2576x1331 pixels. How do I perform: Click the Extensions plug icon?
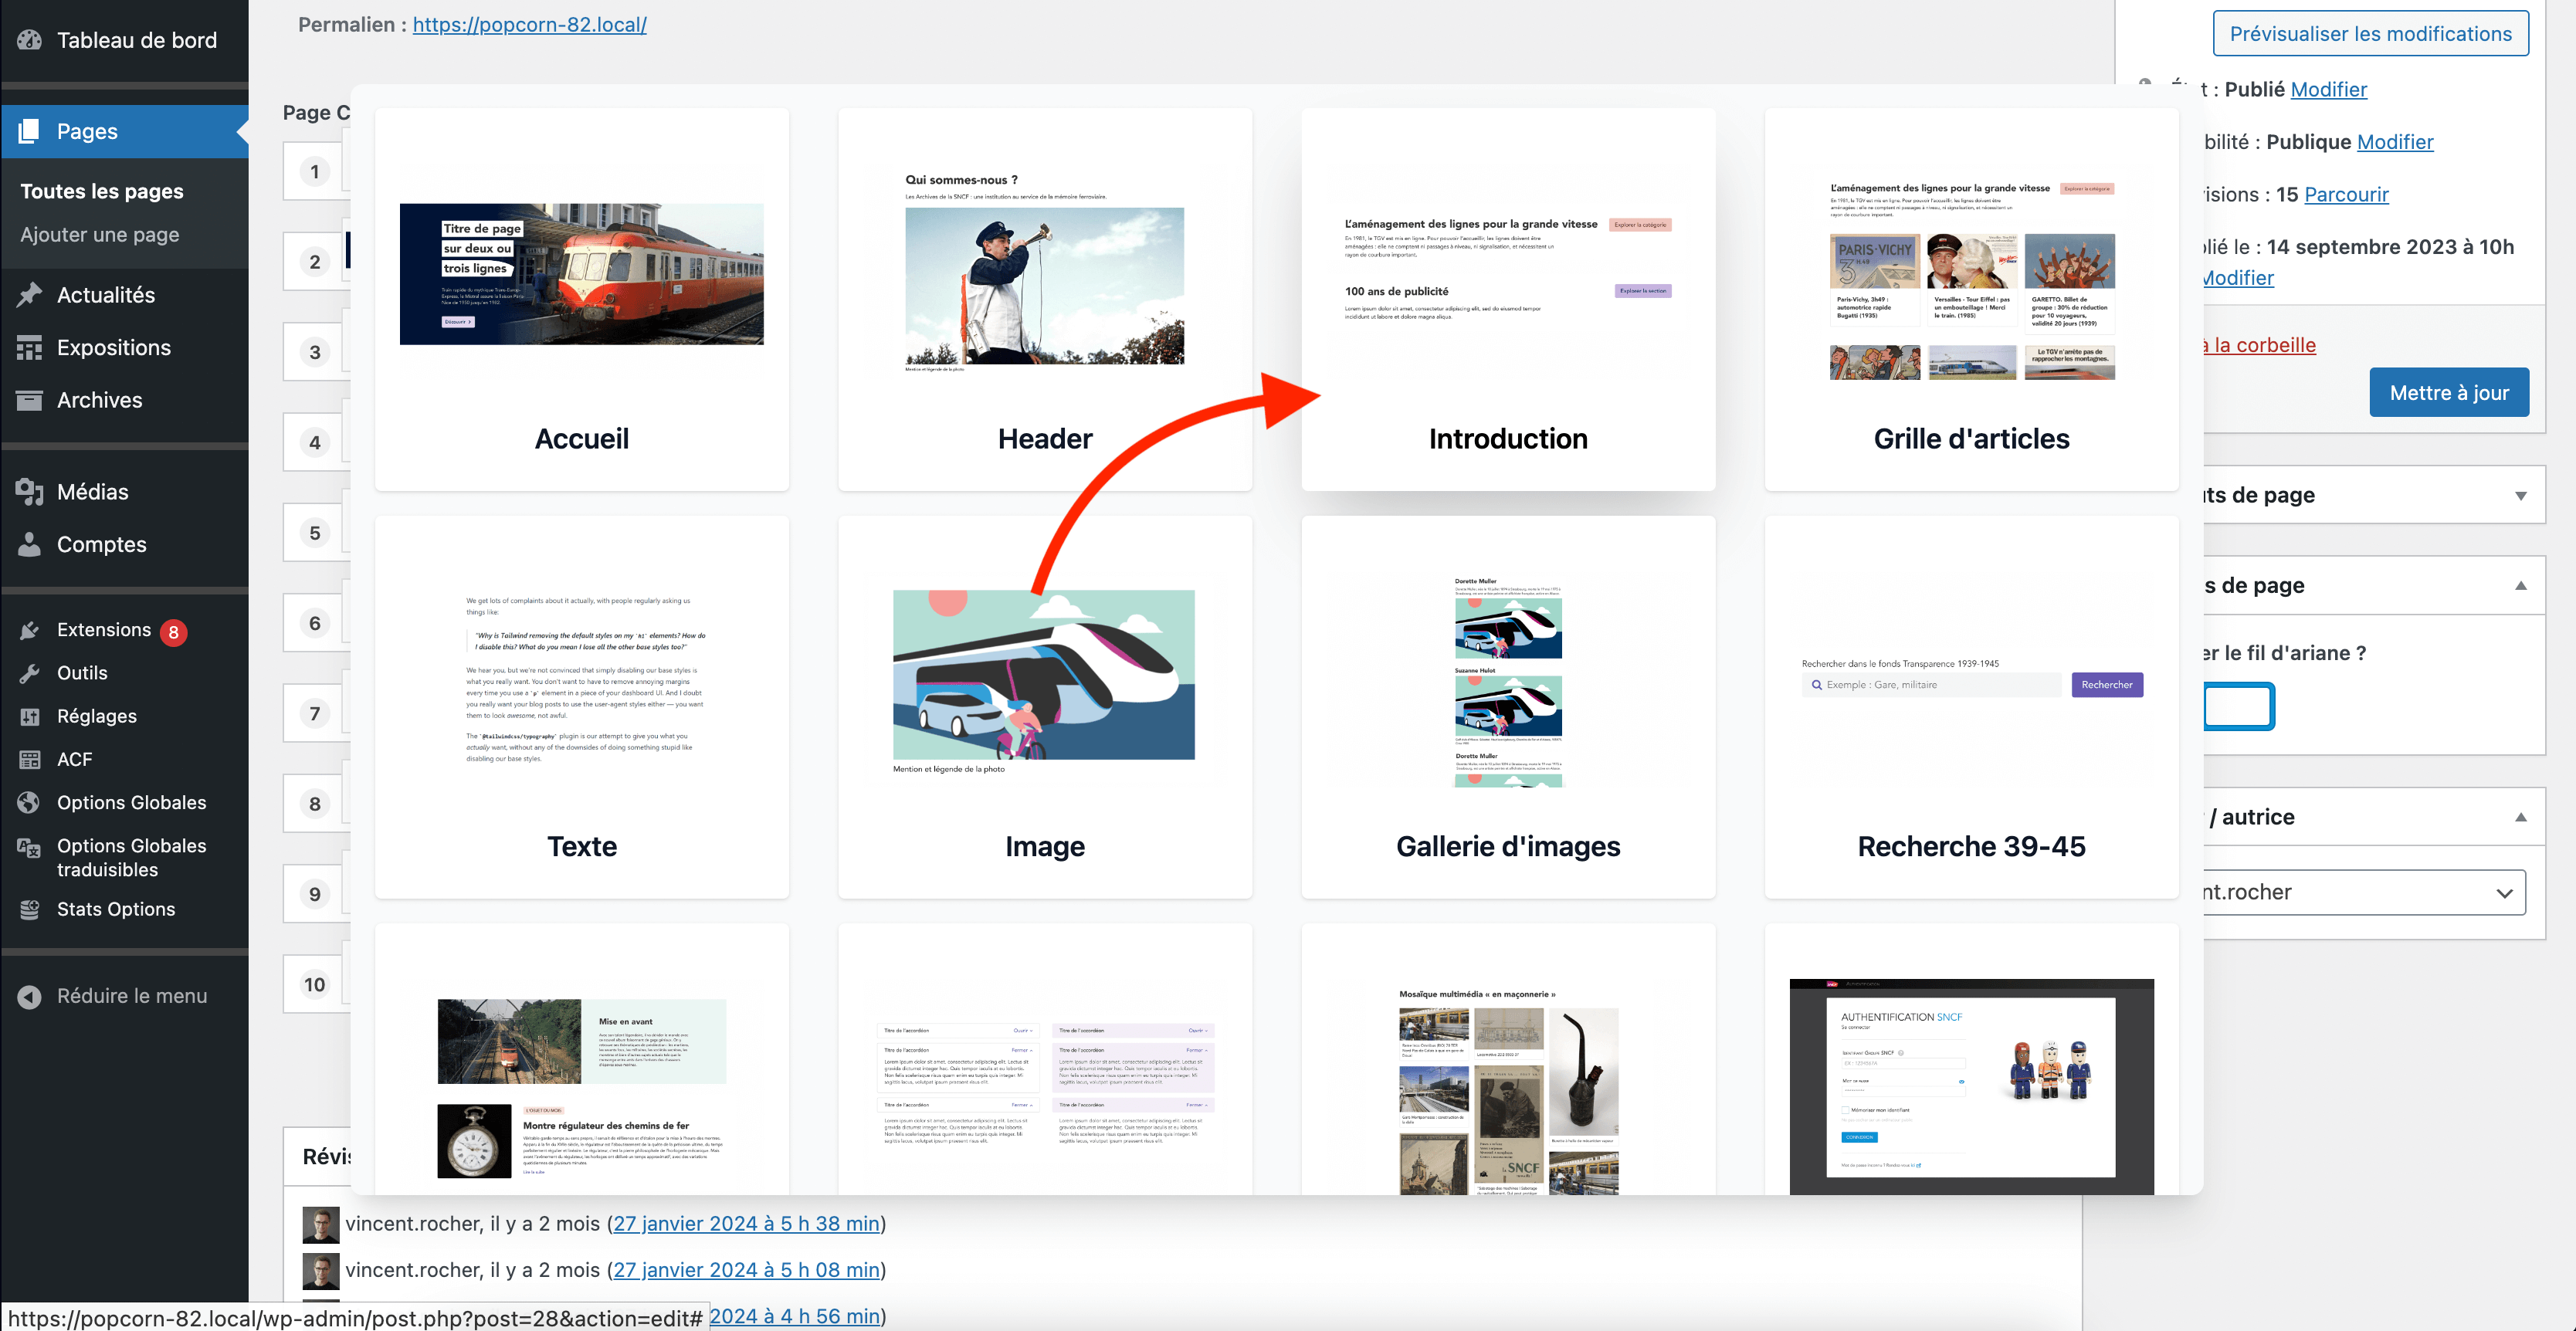coord(30,630)
